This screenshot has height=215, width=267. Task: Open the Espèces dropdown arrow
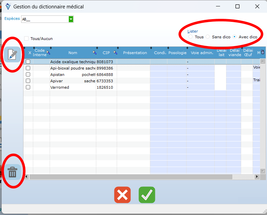pos(71,19)
